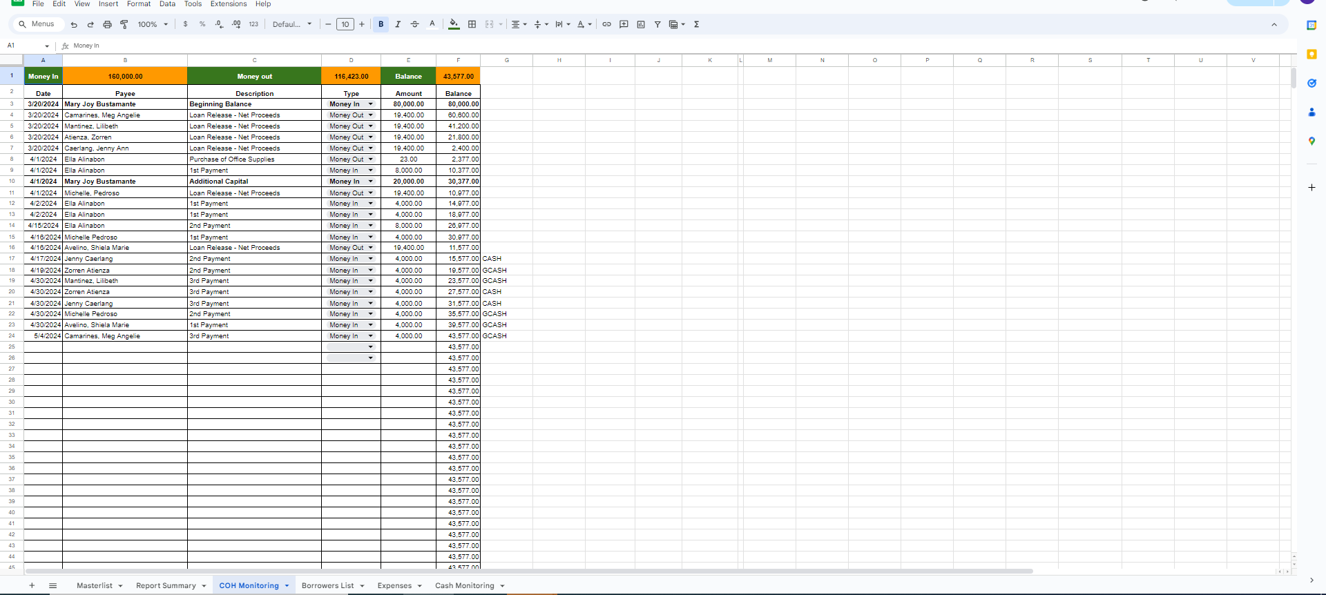The height and width of the screenshot is (595, 1326).
Task: Open the Extensions menu
Action: click(x=229, y=4)
